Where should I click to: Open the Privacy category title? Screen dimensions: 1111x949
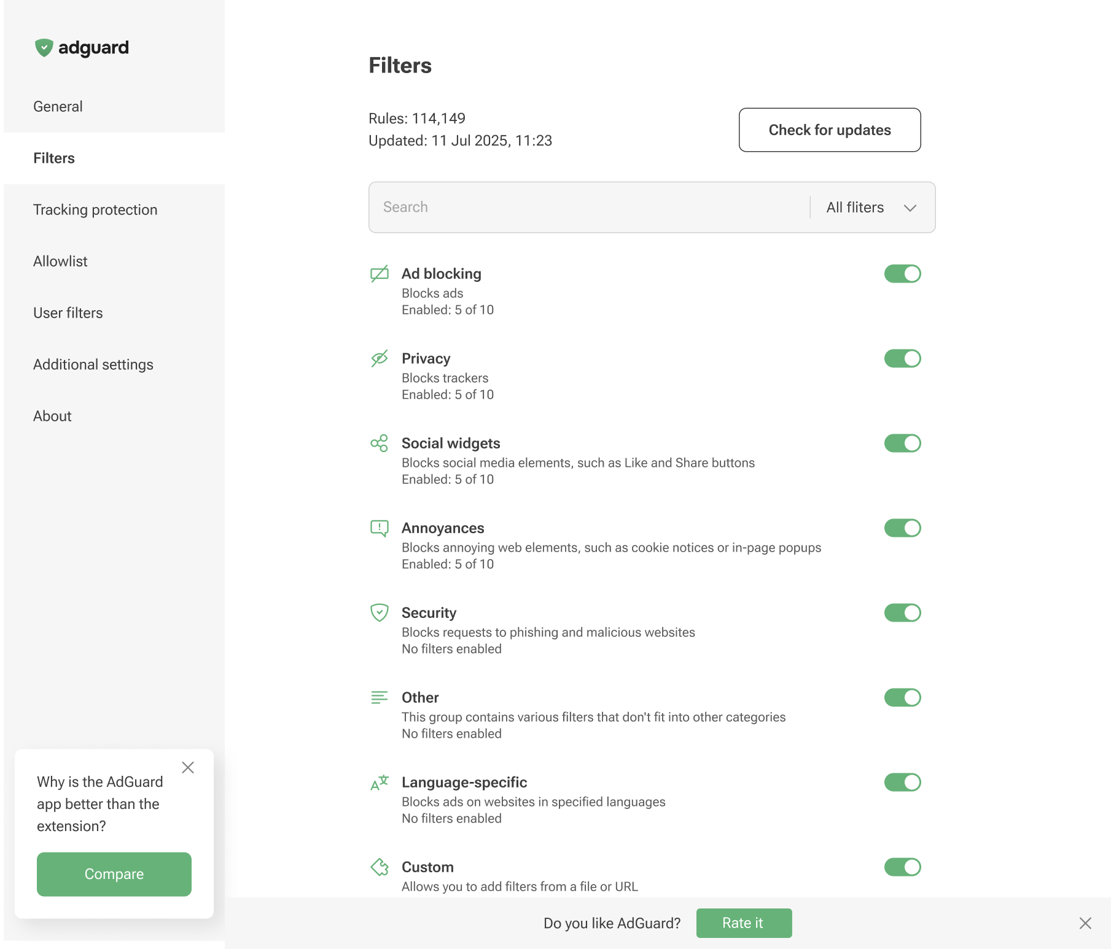426,359
